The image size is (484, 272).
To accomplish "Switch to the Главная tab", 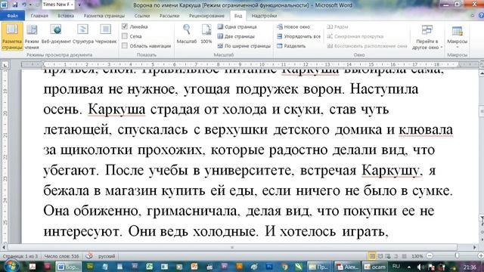I will coord(39,16).
